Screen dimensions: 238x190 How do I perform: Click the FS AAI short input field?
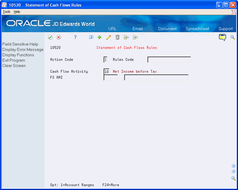coord(111,77)
